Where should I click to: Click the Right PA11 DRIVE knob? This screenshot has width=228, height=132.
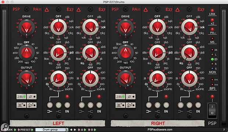coord(125,27)
